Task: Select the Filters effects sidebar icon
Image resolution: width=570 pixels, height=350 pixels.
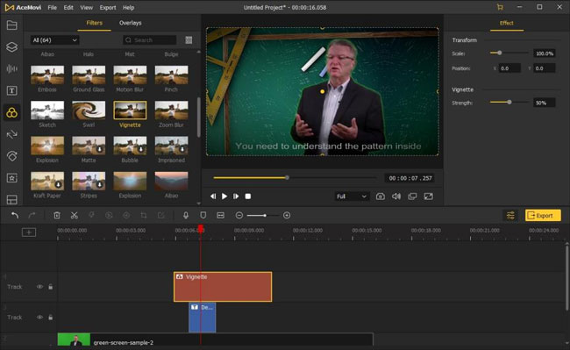Action: point(11,112)
